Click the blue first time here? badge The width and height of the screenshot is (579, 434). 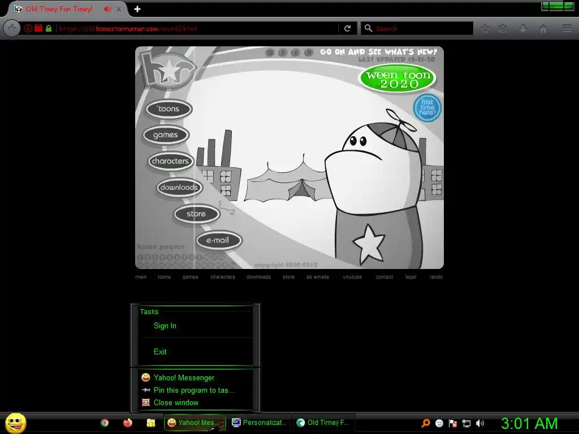pos(427,108)
